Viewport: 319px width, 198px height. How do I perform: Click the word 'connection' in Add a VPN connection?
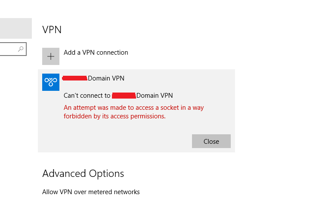click(112, 53)
